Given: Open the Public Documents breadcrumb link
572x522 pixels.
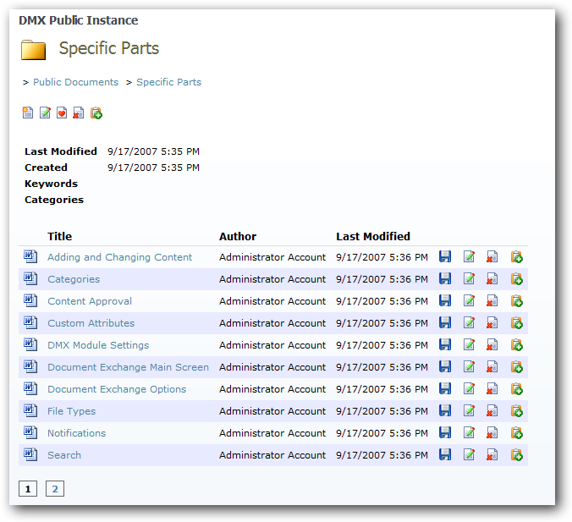Looking at the screenshot, I should pyautogui.click(x=76, y=82).
